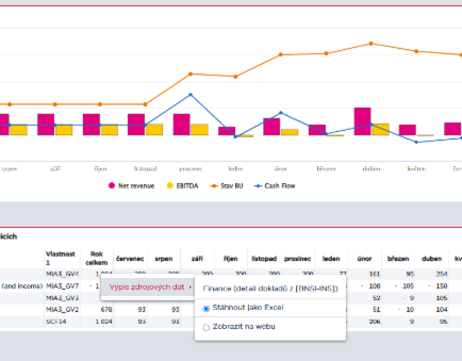The height and width of the screenshot is (361, 462).
Task: Click the Stav BU point above únor
Action: [x=280, y=55]
